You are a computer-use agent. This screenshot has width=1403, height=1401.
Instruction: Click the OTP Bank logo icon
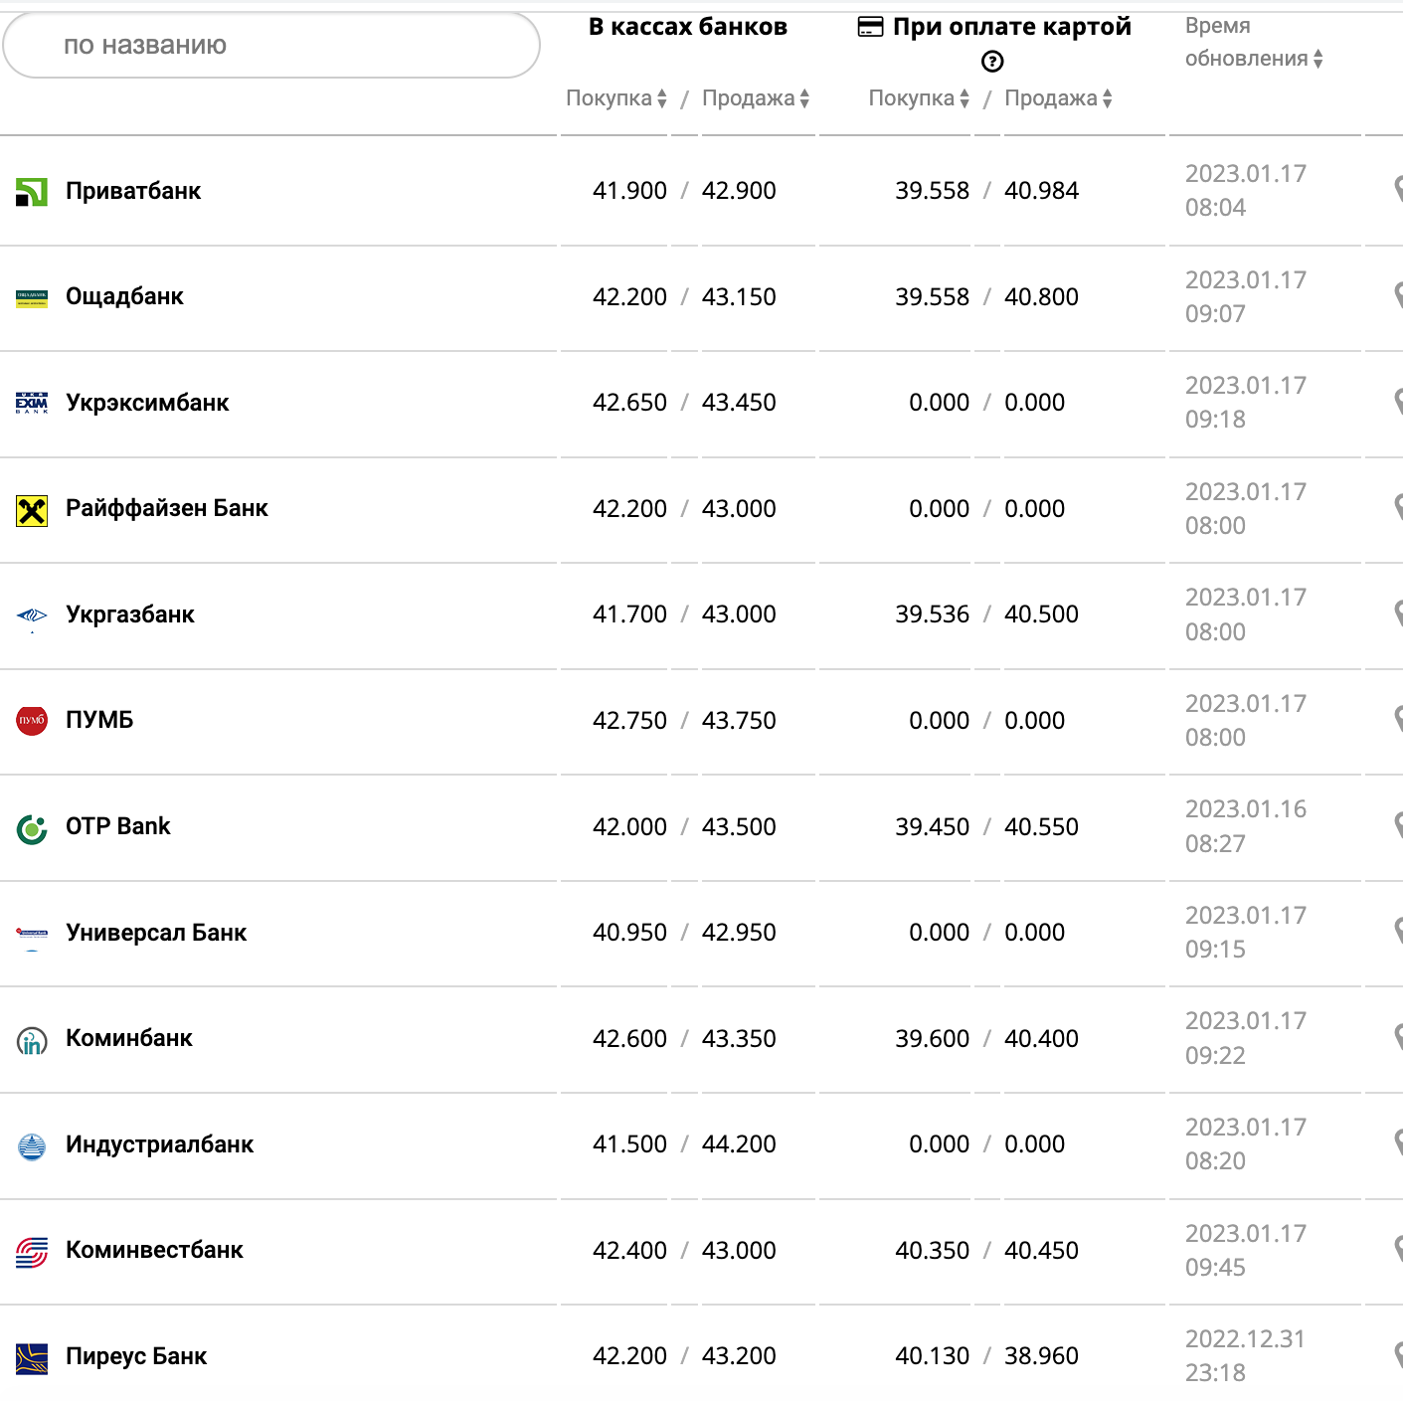[x=32, y=827]
